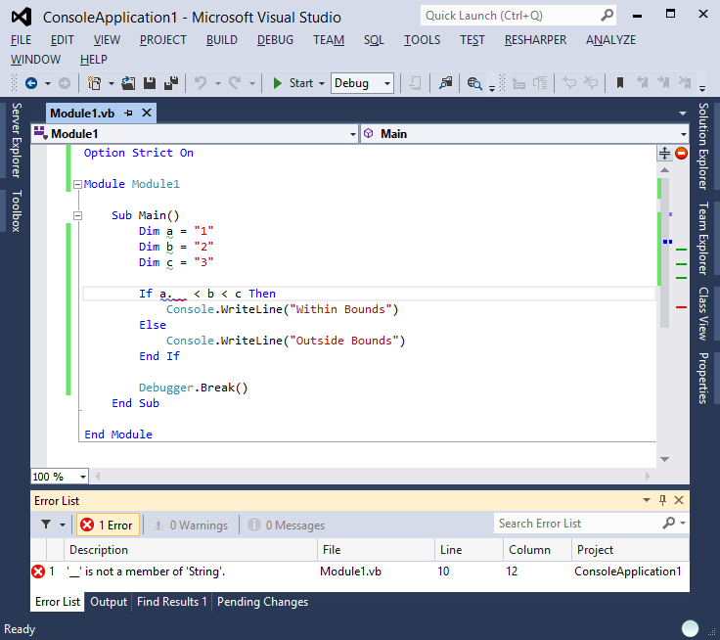
Task: Click the Increase indent icon
Action: [540, 83]
